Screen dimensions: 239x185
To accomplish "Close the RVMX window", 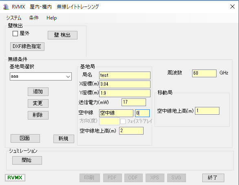I will (232, 7).
